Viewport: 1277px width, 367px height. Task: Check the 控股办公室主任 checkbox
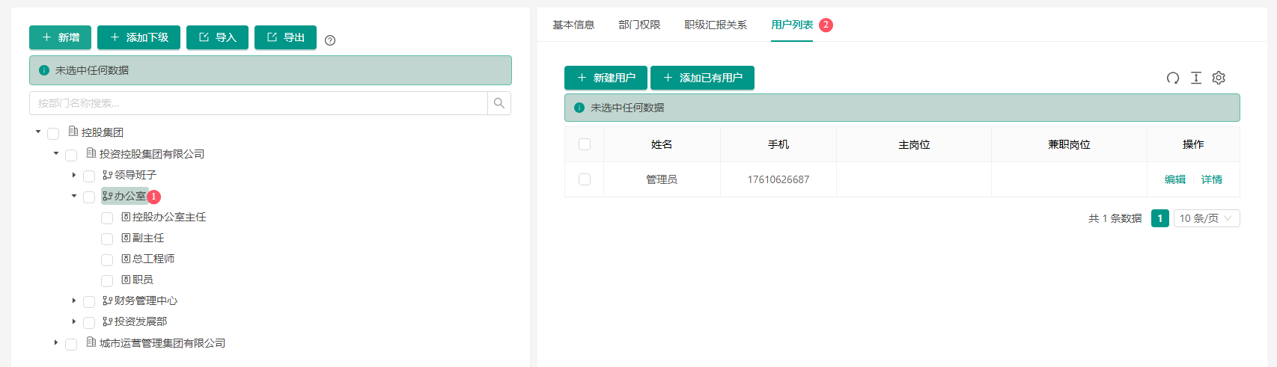[x=107, y=218]
